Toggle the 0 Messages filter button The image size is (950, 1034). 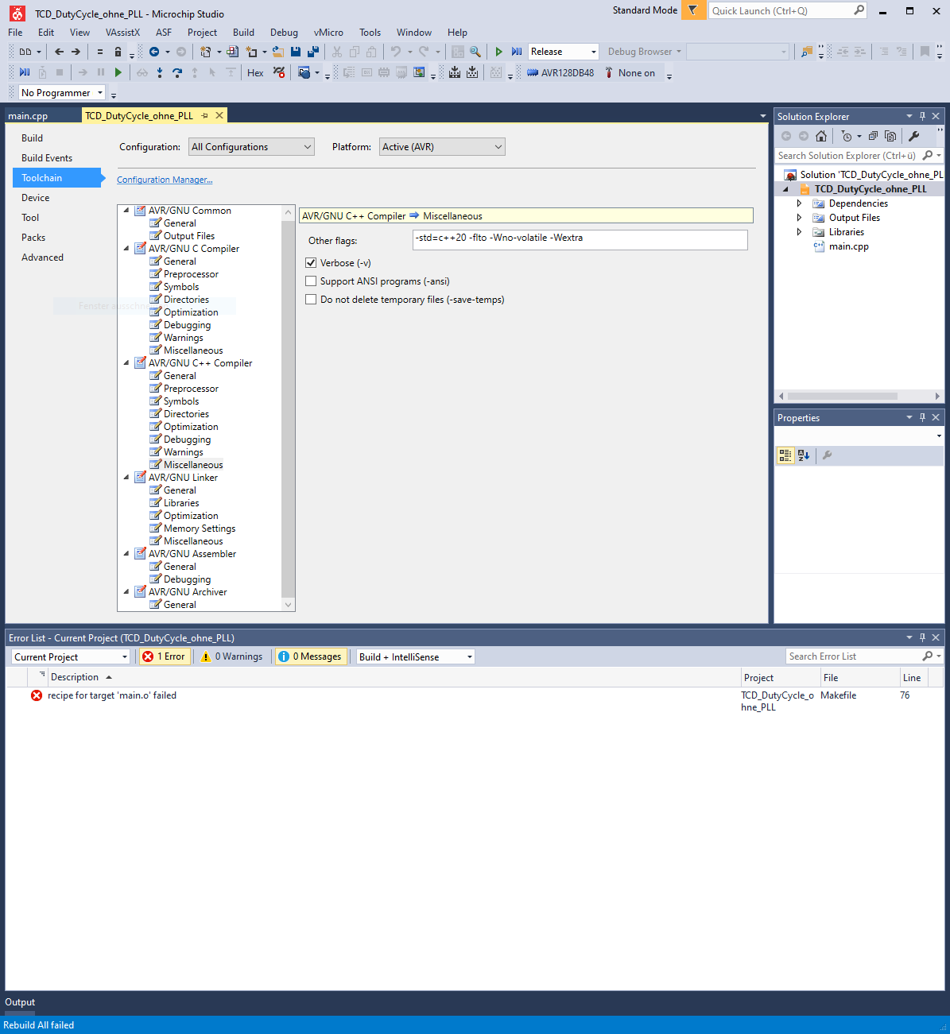tap(310, 656)
